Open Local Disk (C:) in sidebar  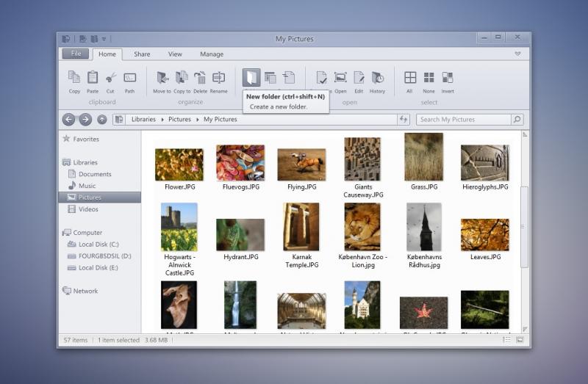93,244
